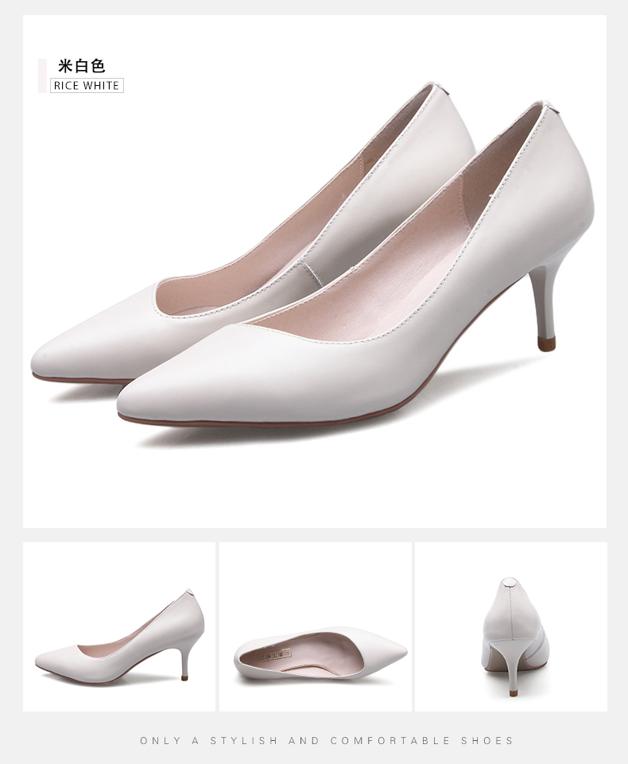Open the top-view insole thumbnail

316,626
